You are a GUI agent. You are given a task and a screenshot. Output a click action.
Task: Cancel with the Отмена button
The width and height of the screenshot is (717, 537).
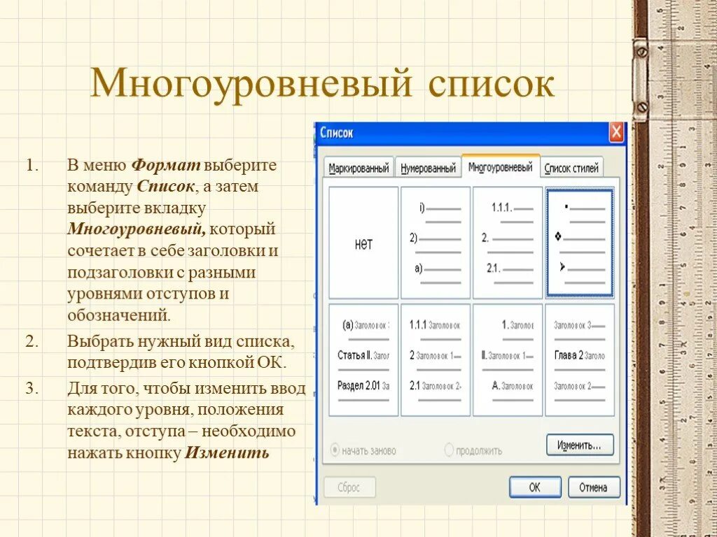(594, 487)
